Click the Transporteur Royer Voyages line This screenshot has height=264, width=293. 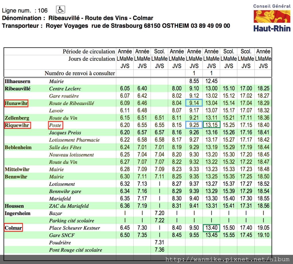tap(116, 26)
